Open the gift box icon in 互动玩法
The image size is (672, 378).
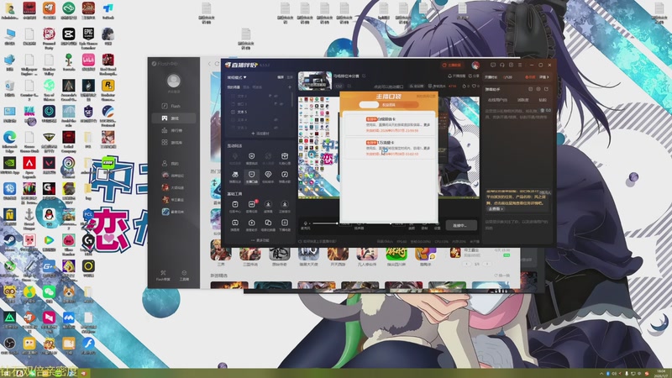285,158
